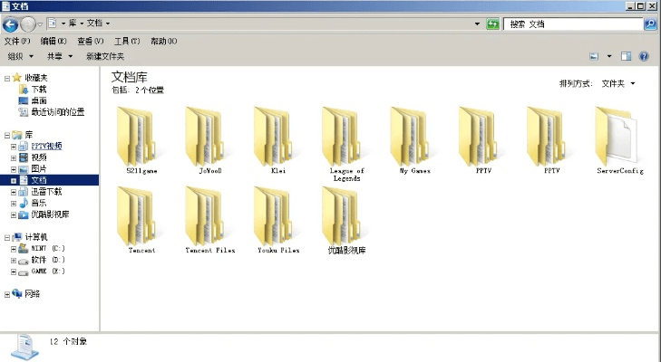This screenshot has height=362, width=661.
Task: Click the 搜索 文档 search field
Action: (571, 24)
